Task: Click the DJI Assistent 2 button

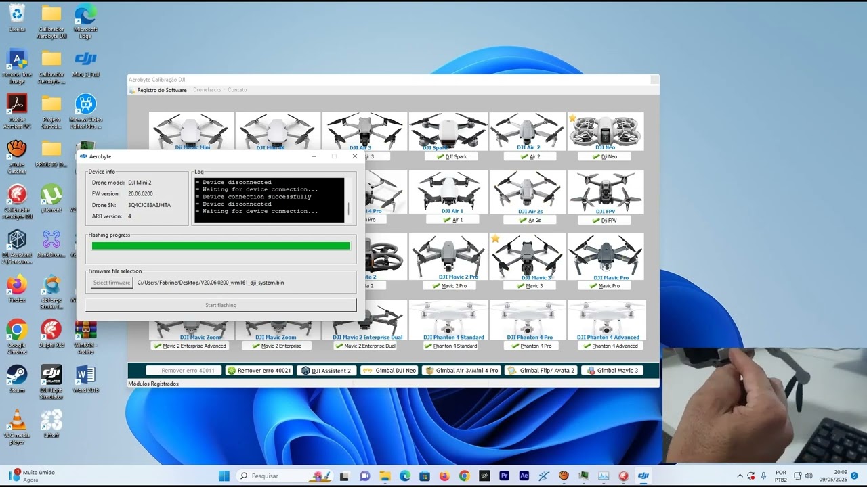Action: pos(327,371)
